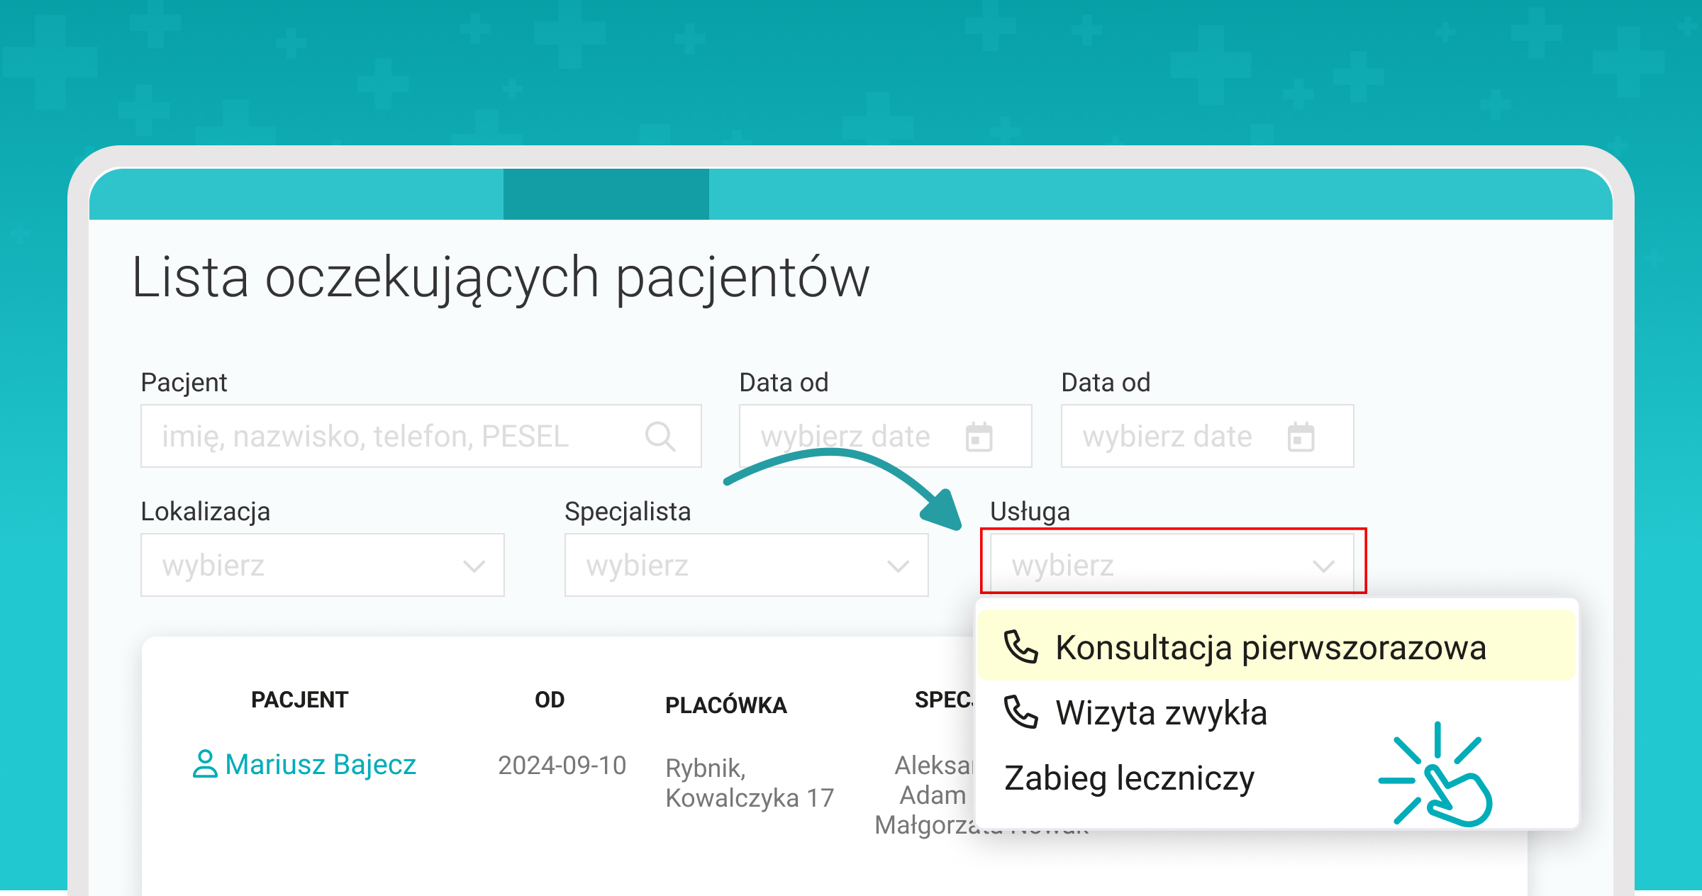This screenshot has width=1702, height=896.
Task: Click the OD column header
Action: coord(550,700)
